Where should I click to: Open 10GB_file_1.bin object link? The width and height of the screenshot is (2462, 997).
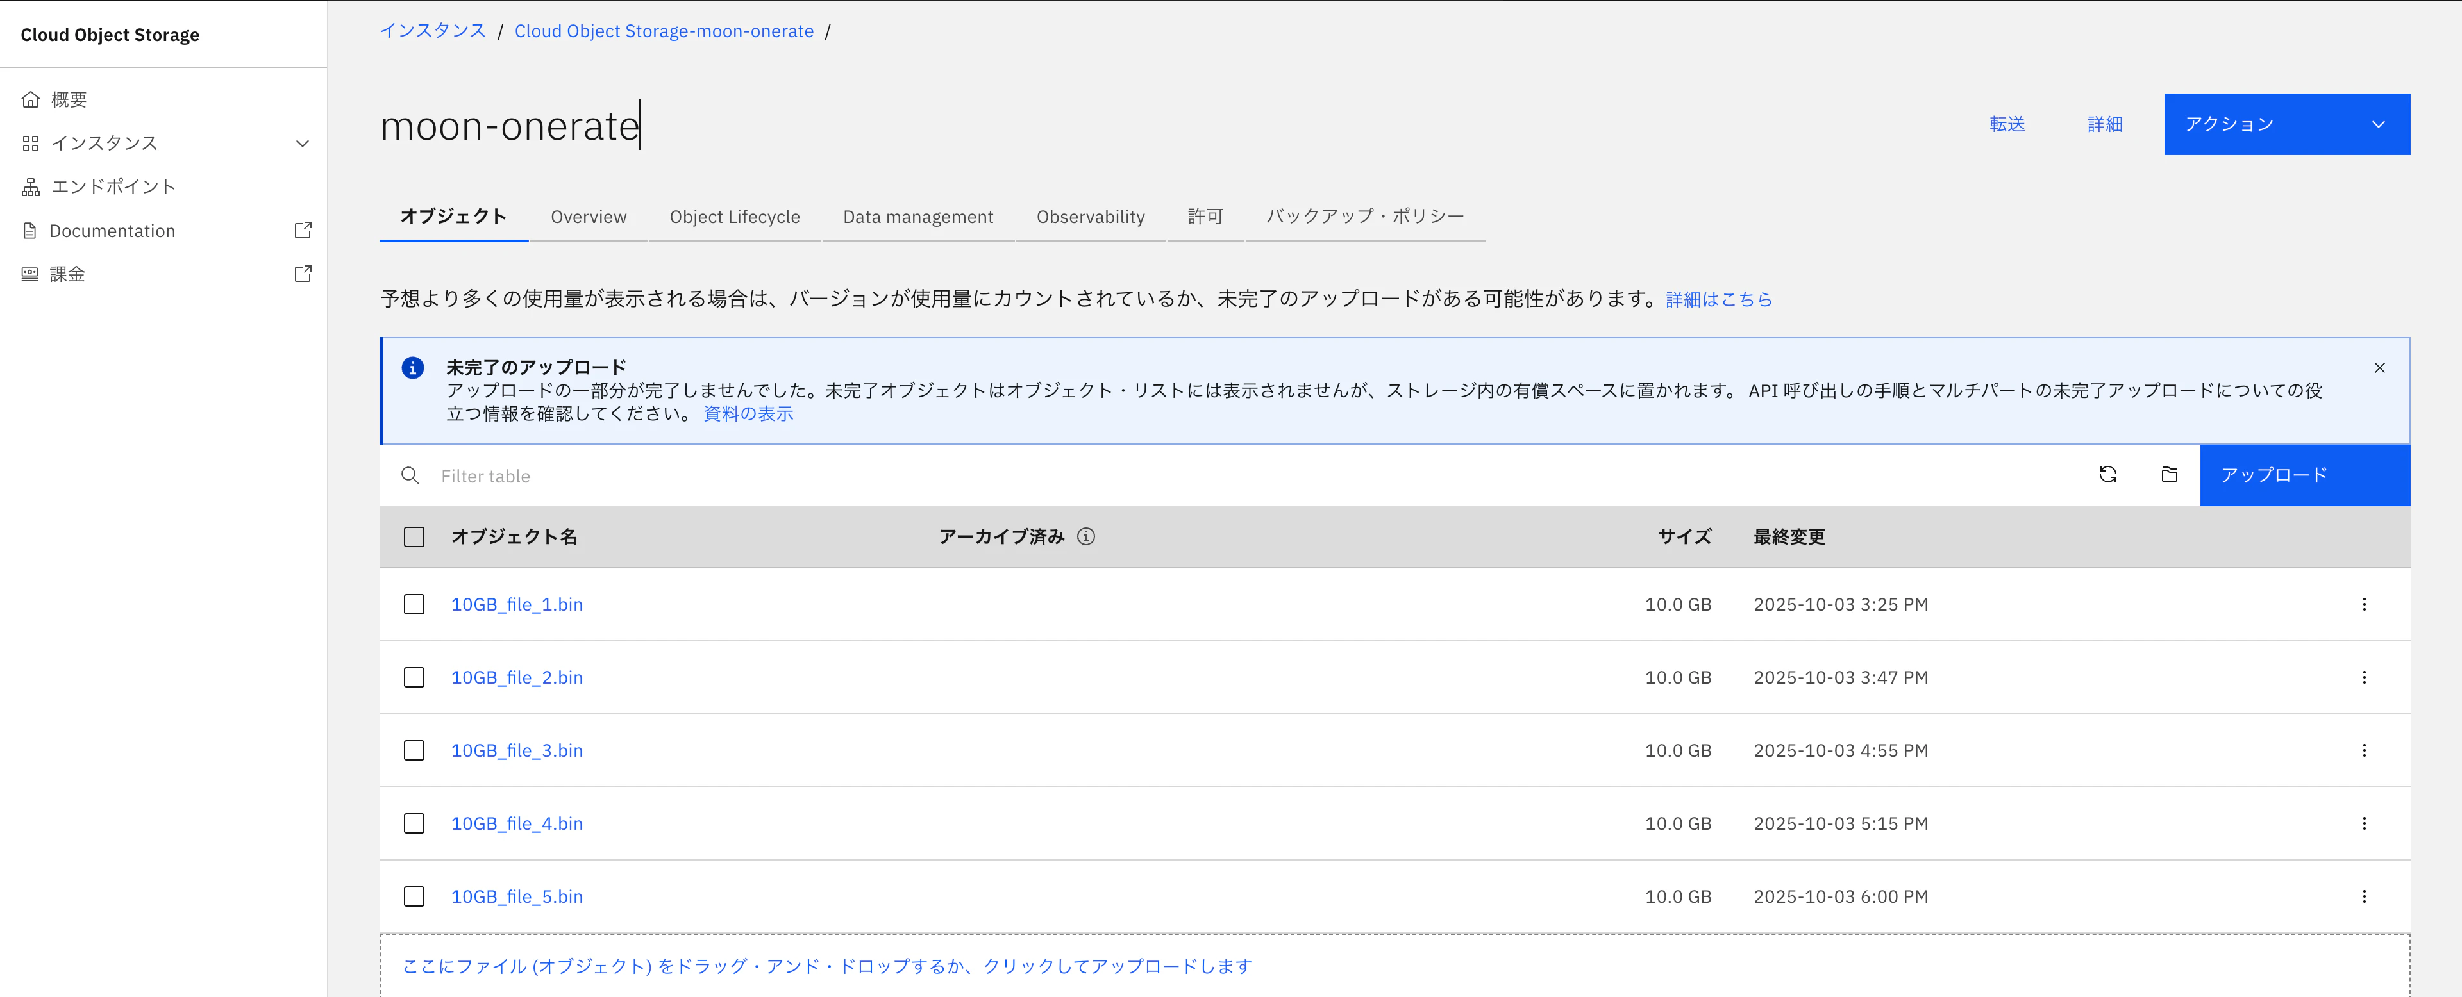[517, 604]
